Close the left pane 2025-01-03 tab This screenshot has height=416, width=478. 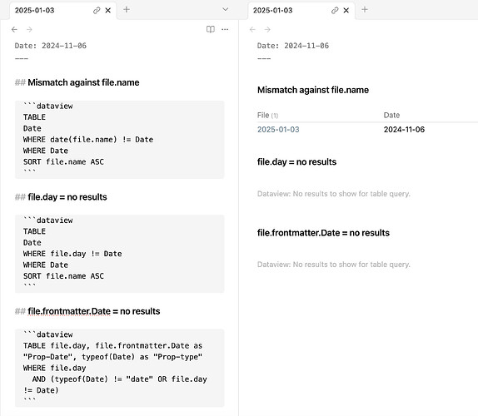(108, 10)
